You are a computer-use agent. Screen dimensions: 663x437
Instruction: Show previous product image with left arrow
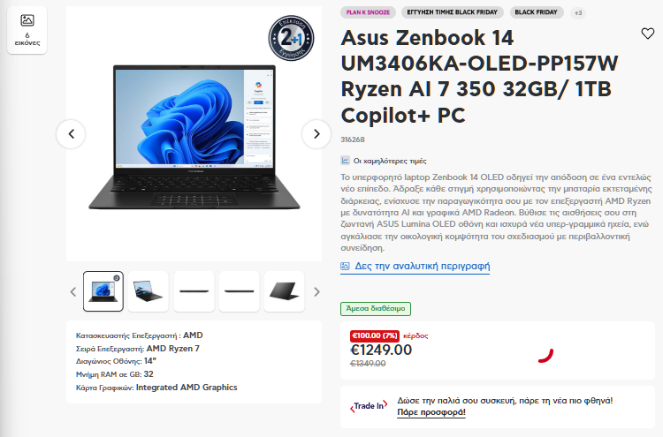(x=71, y=134)
